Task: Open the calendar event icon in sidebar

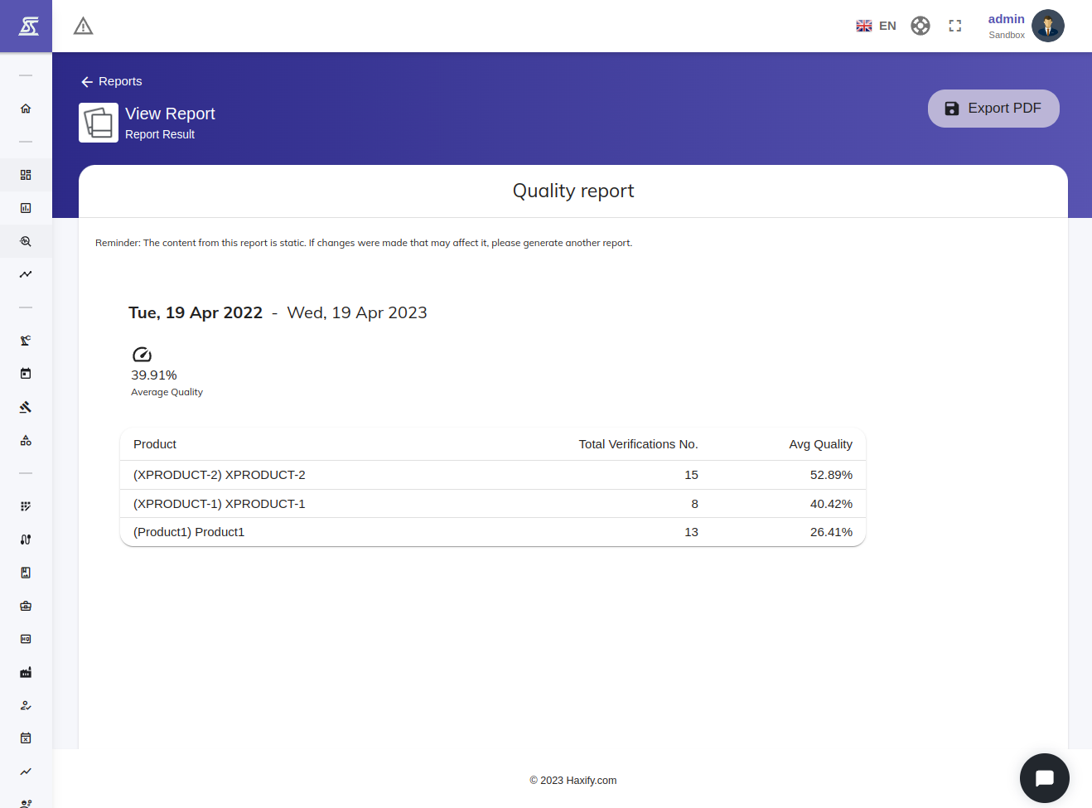Action: coord(26,374)
